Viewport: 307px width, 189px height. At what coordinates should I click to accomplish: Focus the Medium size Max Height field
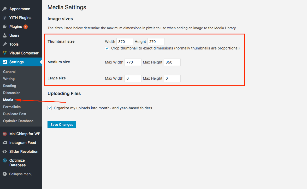[172, 62]
